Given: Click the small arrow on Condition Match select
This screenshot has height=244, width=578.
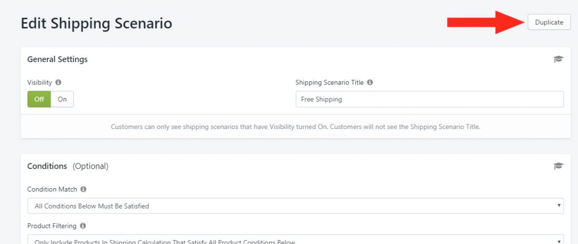Looking at the screenshot, I should tap(559, 206).
